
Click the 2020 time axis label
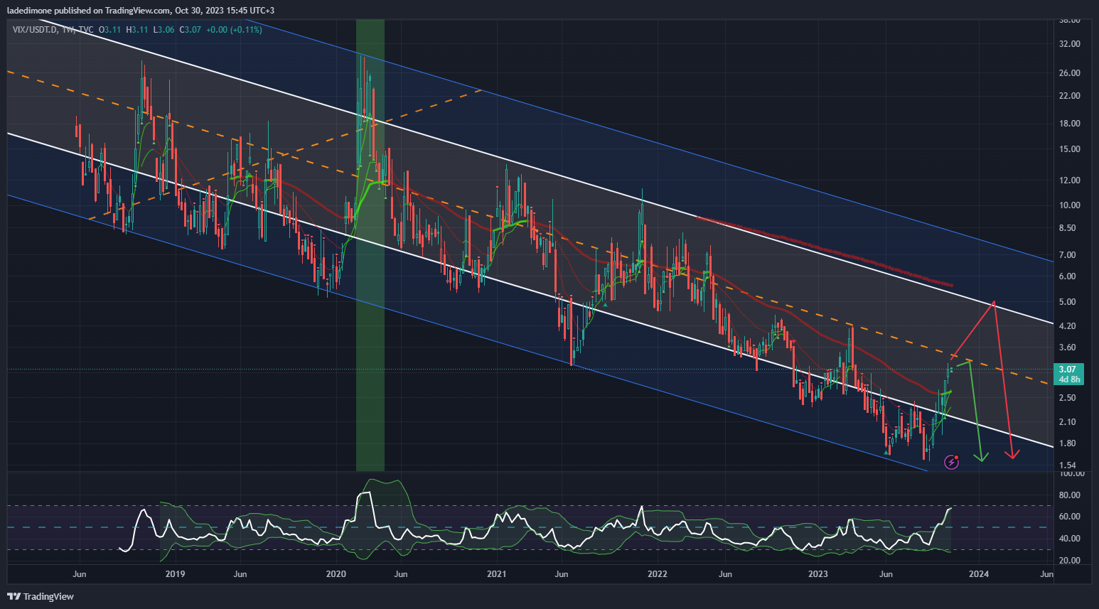[x=336, y=573]
